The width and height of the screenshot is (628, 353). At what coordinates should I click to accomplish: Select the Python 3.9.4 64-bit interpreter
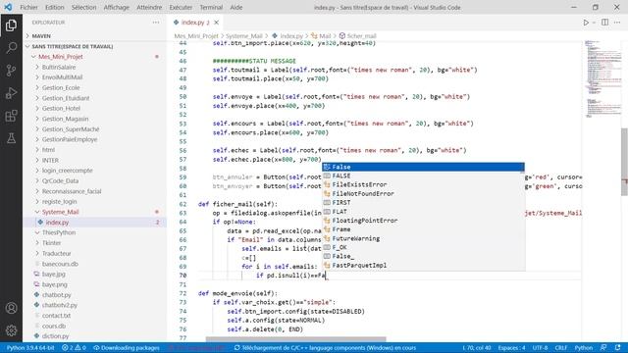click(x=30, y=348)
